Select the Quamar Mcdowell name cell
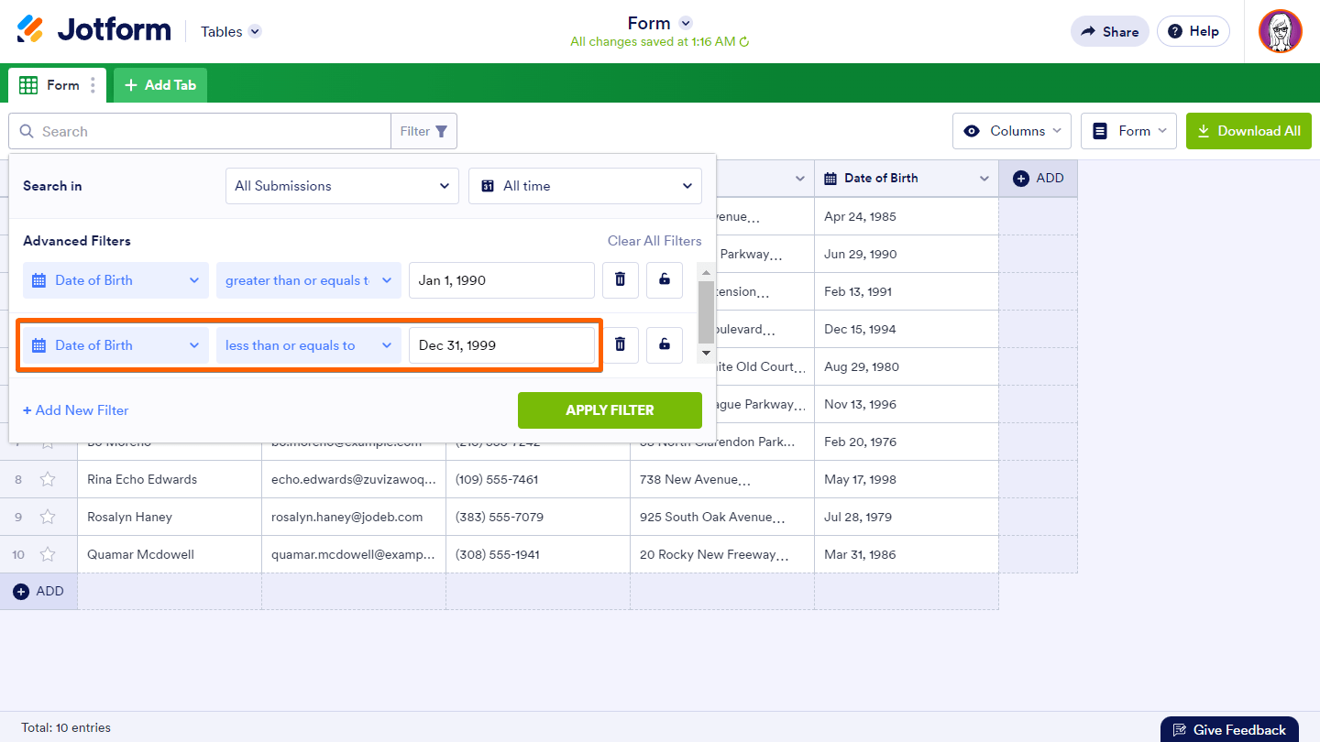Viewport: 1320px width, 742px height. [x=170, y=554]
